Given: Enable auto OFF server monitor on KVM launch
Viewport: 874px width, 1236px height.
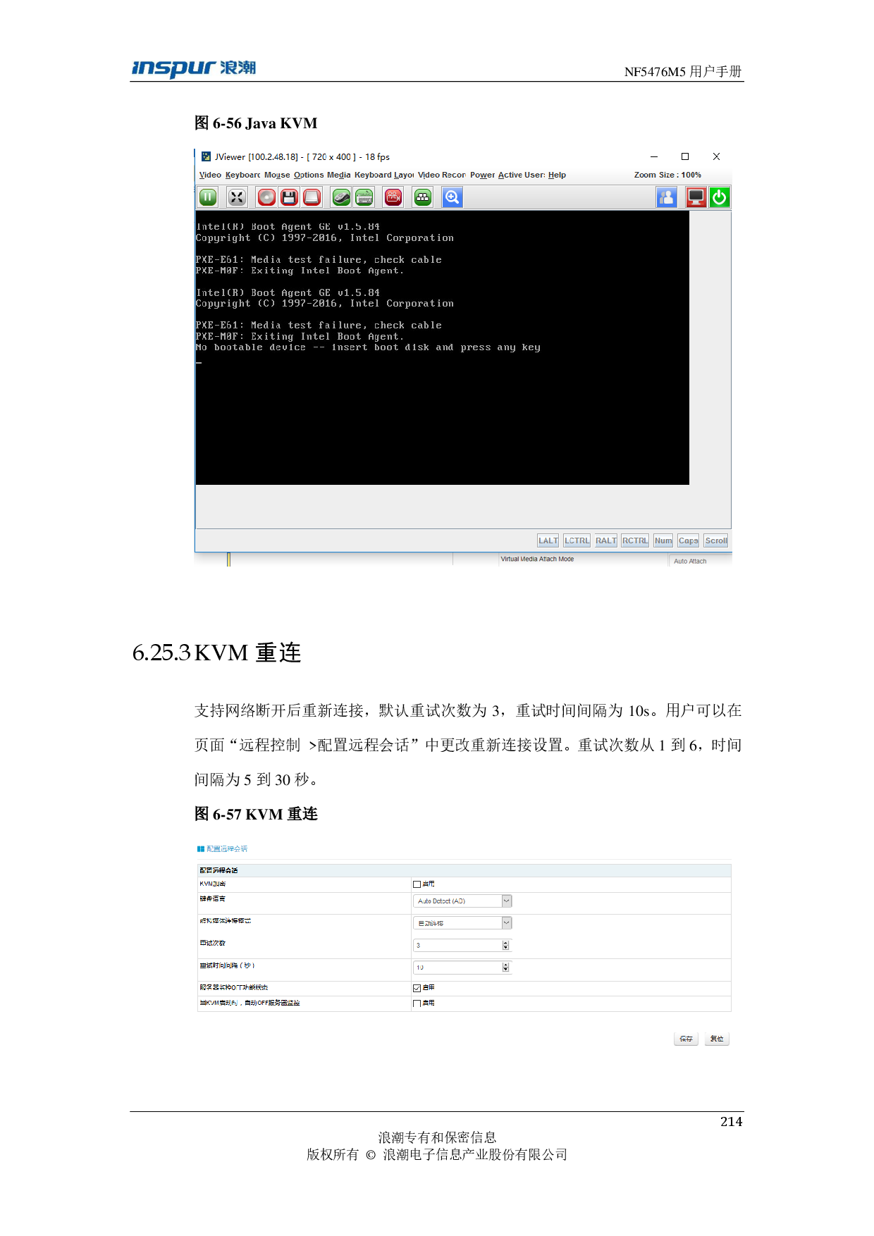Looking at the screenshot, I should (417, 1003).
